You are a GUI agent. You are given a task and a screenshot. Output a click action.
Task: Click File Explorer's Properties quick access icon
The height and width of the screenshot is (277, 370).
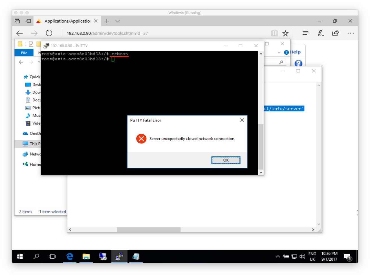pos(31,44)
